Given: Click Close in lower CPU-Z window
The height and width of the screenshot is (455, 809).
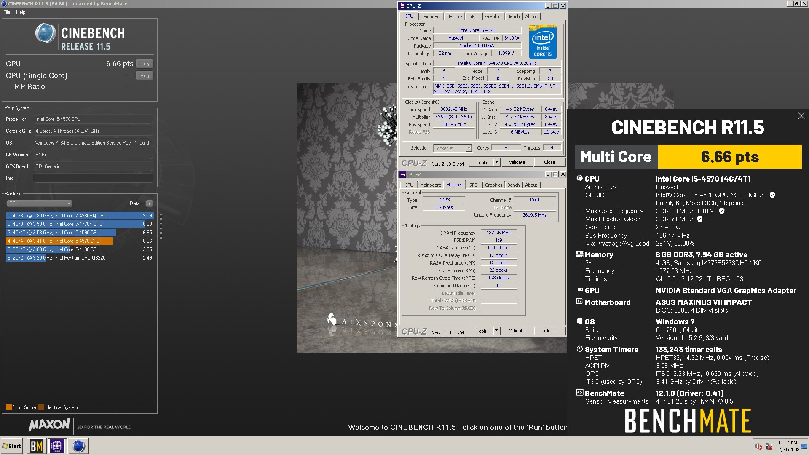Looking at the screenshot, I should pos(549,331).
